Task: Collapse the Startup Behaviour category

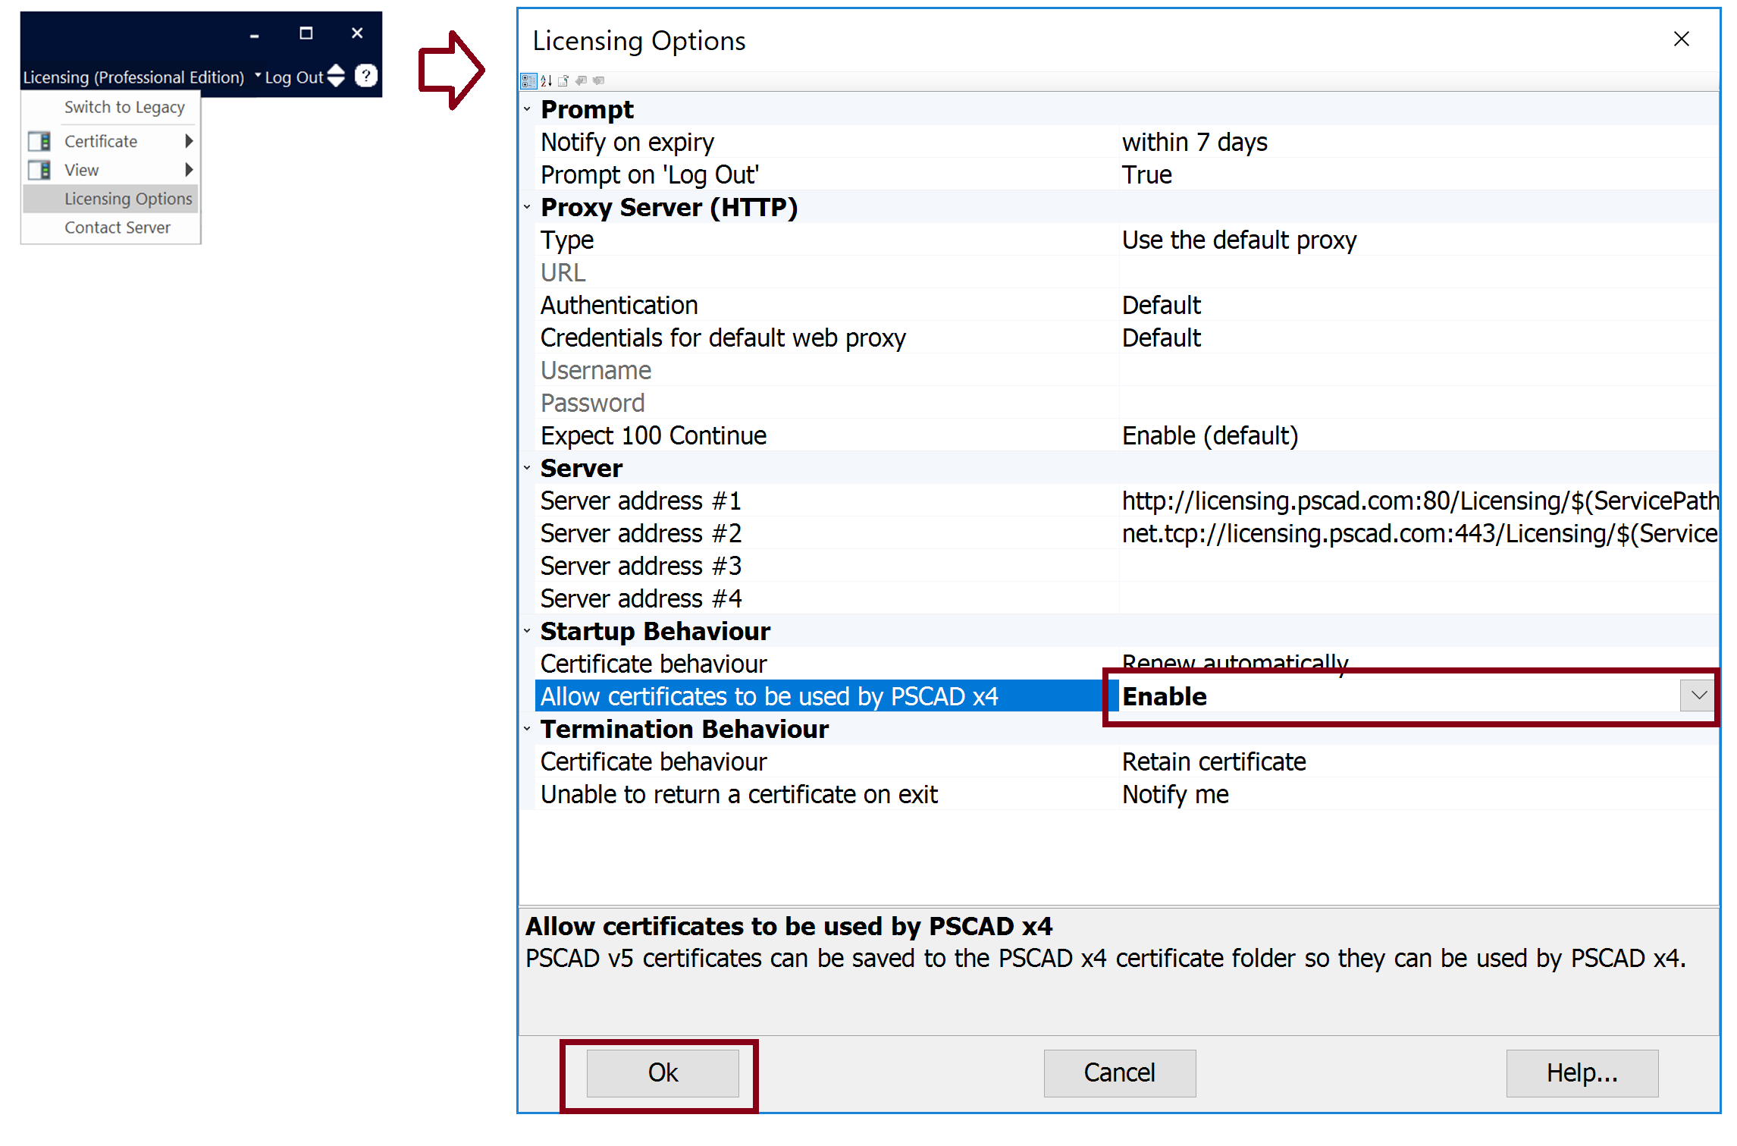Action: point(527,631)
